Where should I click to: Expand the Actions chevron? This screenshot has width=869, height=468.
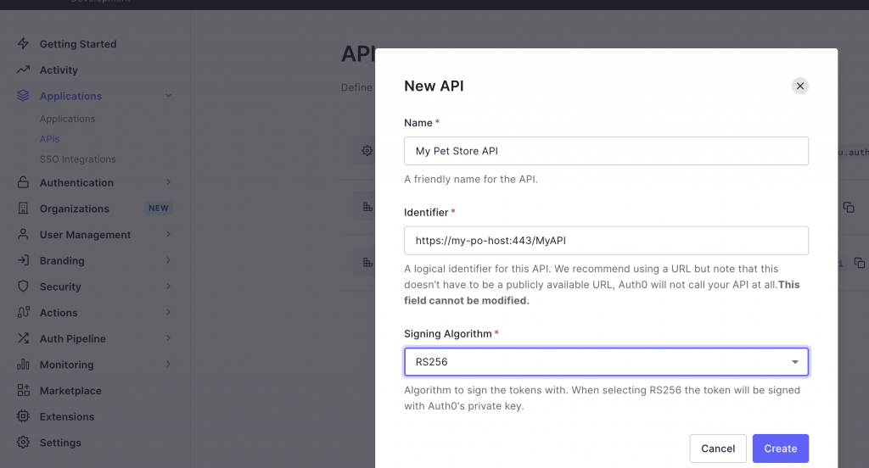coord(168,312)
